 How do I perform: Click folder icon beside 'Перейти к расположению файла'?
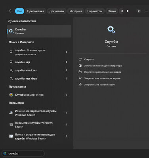click(x=80, y=72)
